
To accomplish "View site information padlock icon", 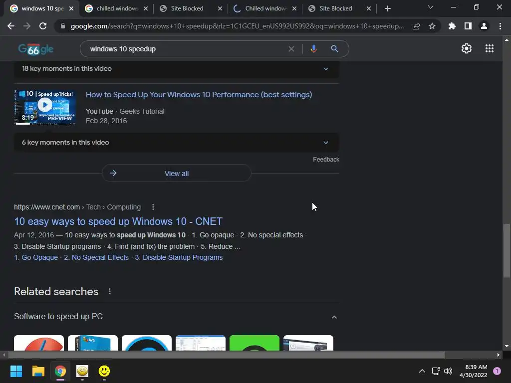I will 63,26.
